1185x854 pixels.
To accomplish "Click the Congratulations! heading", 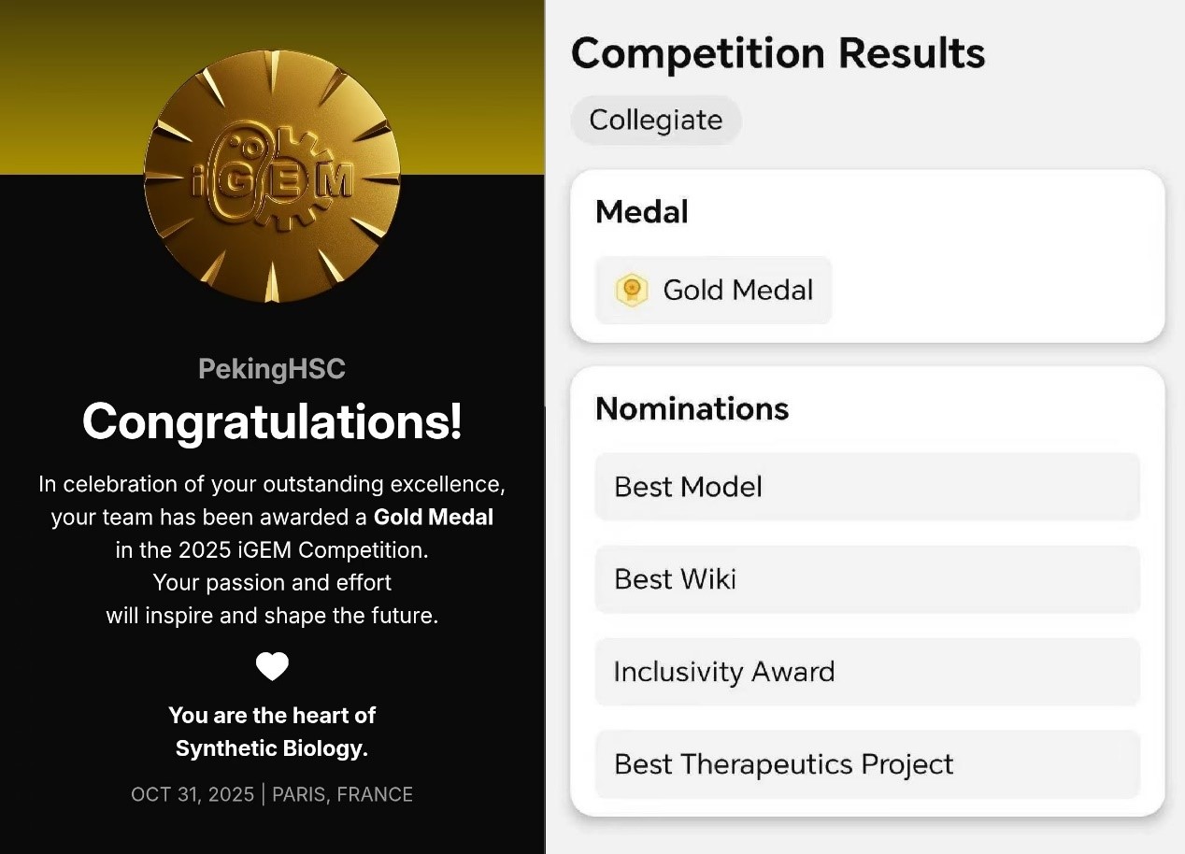I will pyautogui.click(x=272, y=421).
